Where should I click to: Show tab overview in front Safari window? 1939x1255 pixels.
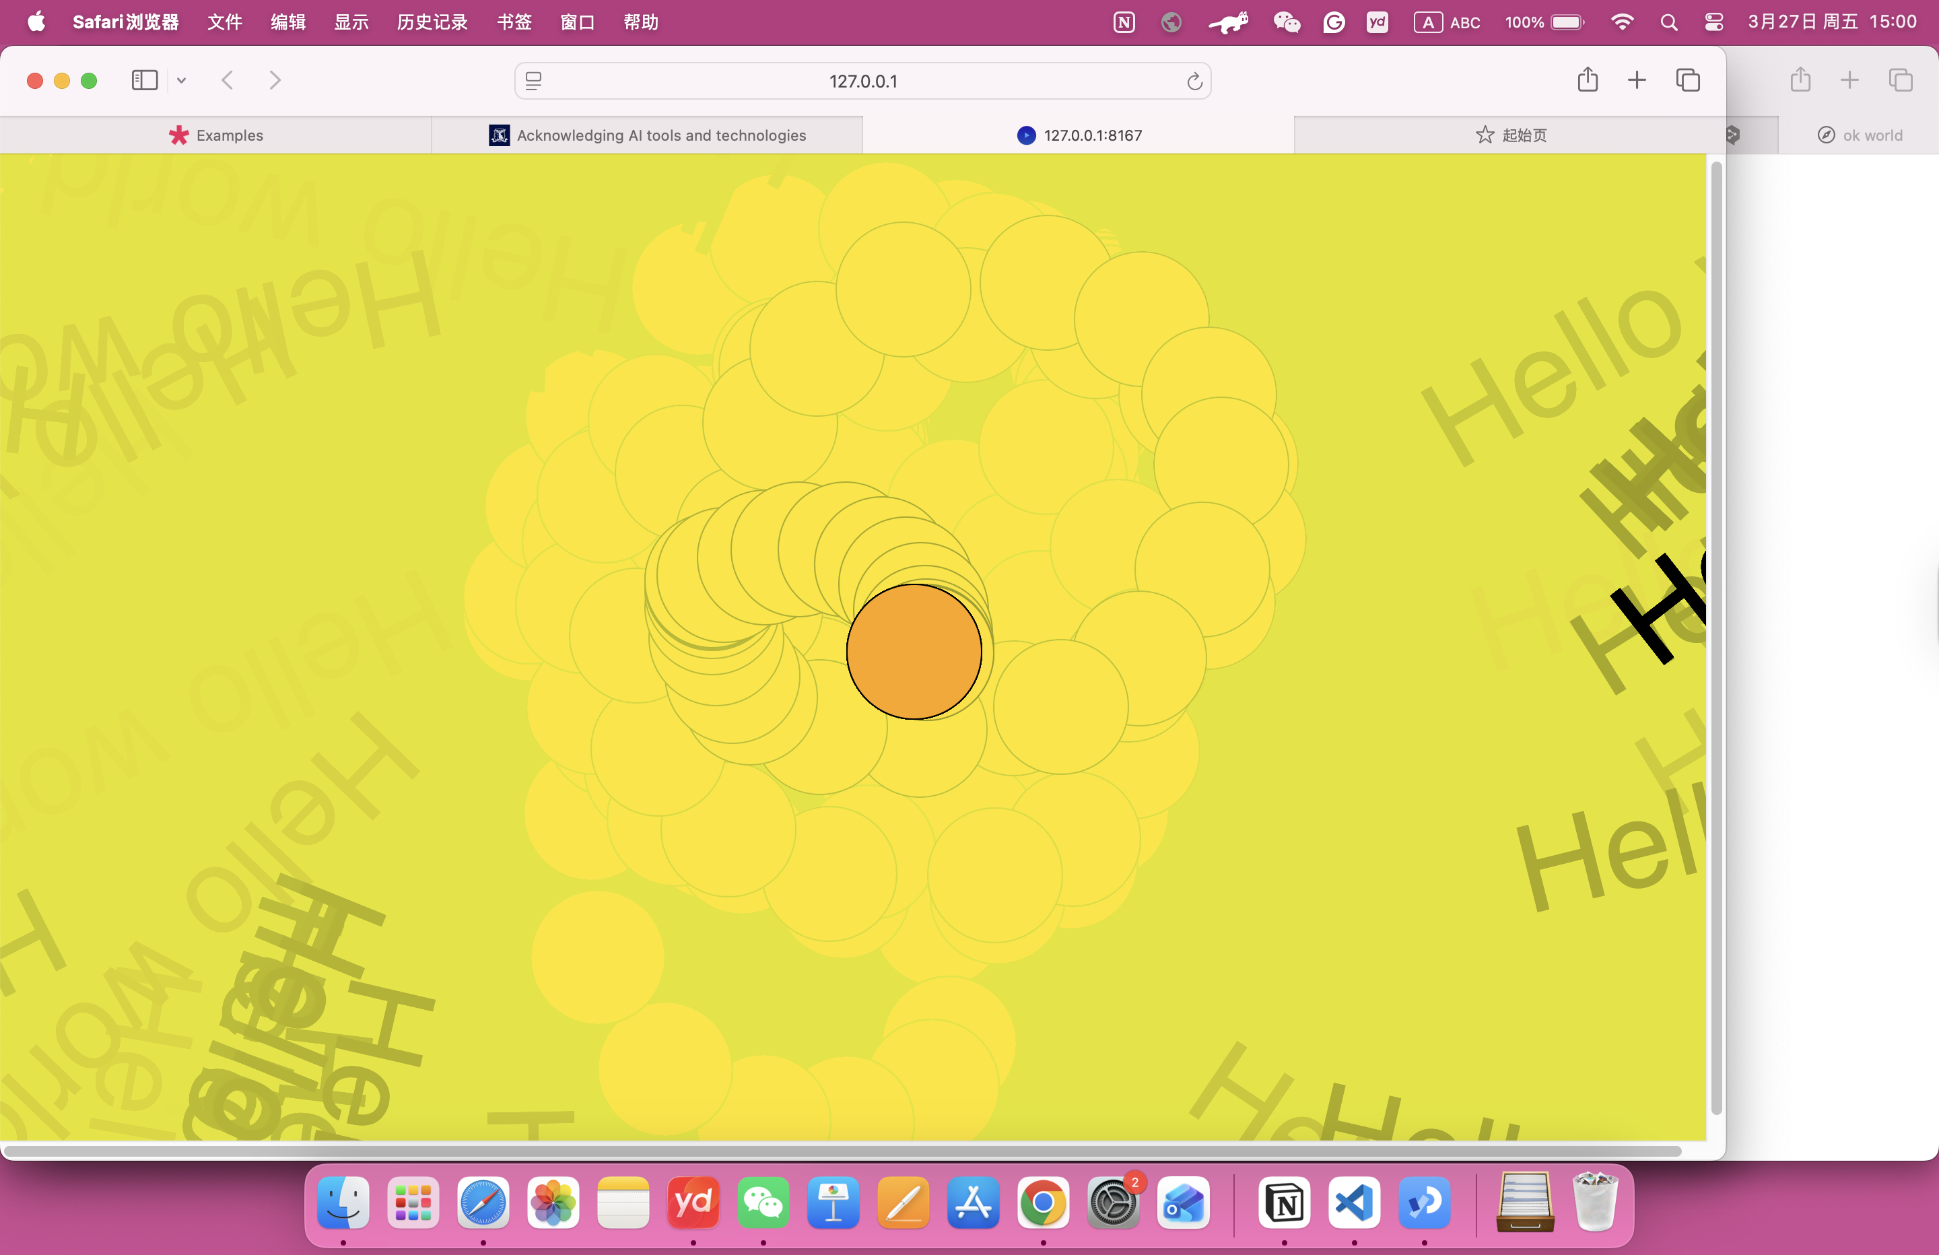(1688, 80)
